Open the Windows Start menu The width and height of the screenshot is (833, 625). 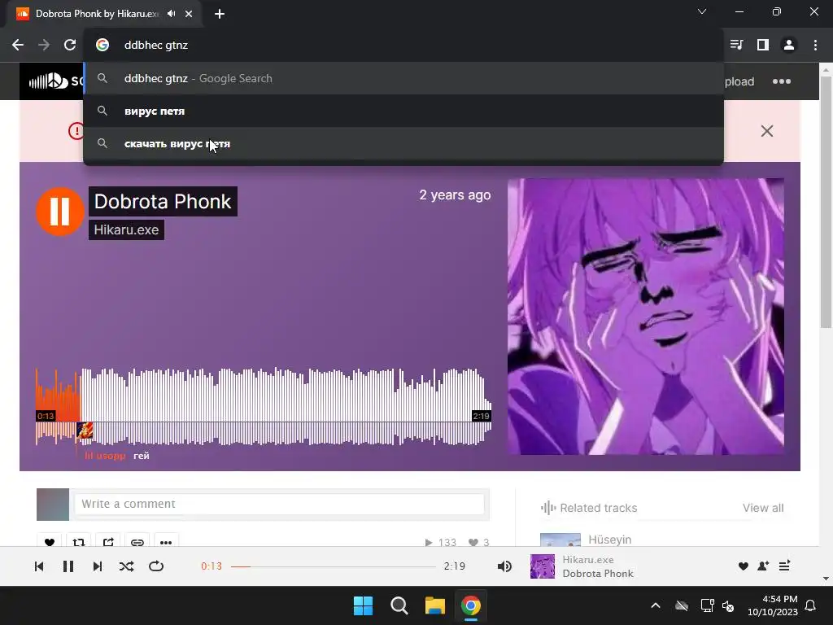[364, 605]
